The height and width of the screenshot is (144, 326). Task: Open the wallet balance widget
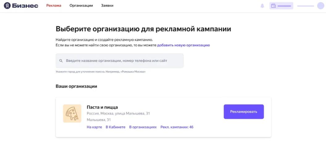281,6
